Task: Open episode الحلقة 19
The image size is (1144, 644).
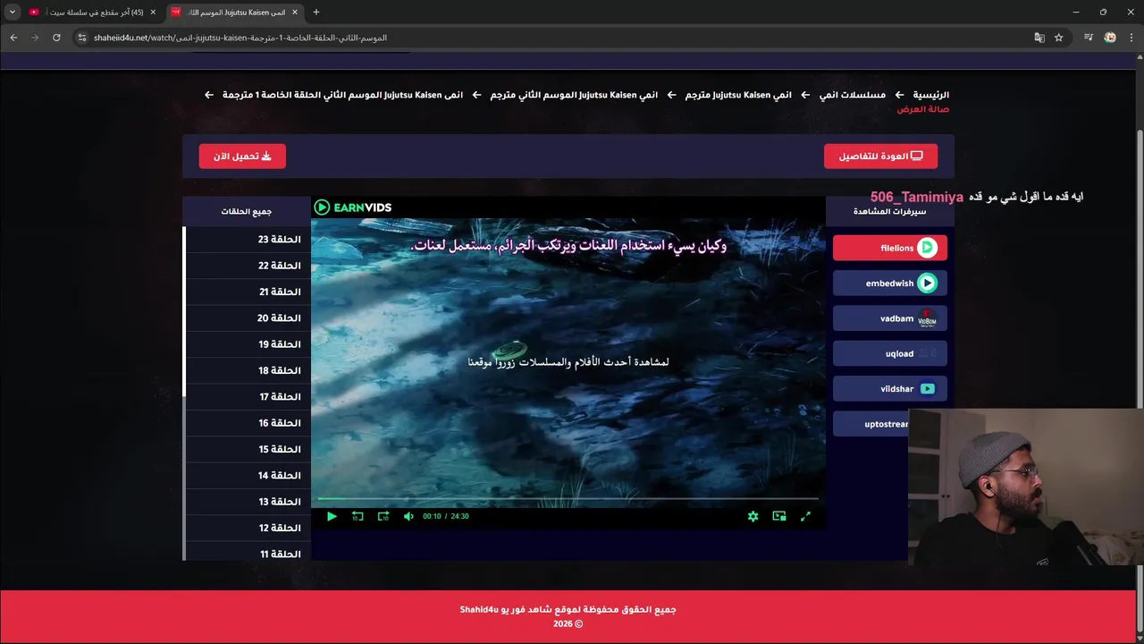Action: 247,344
